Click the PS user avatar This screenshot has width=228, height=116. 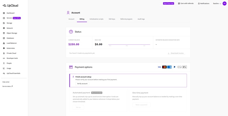(x=225, y=3)
